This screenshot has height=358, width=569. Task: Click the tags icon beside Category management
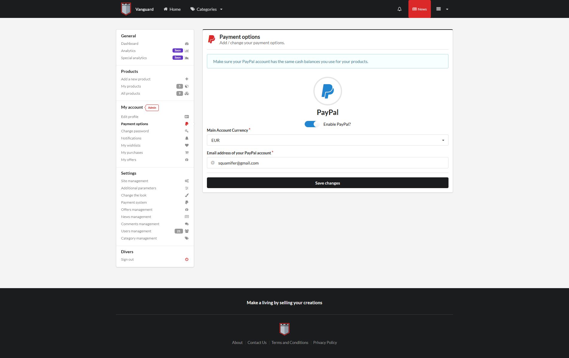pos(187,238)
